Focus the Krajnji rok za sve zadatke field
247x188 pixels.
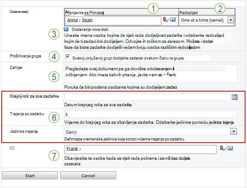pyautogui.click(x=148, y=97)
